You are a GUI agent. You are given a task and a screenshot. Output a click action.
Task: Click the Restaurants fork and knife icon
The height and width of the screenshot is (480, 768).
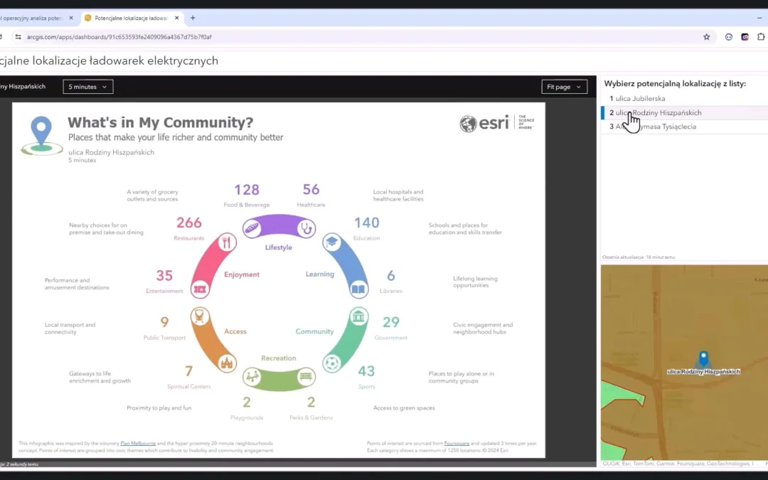[x=226, y=242]
